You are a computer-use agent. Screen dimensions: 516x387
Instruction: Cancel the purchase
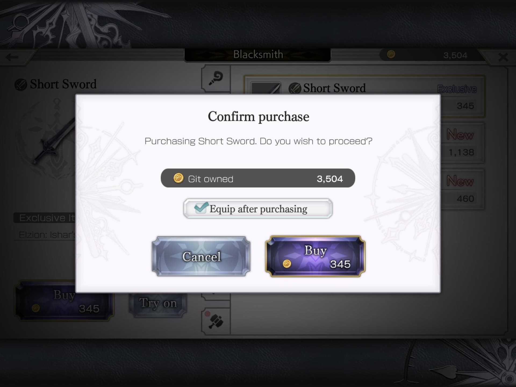[x=201, y=256]
